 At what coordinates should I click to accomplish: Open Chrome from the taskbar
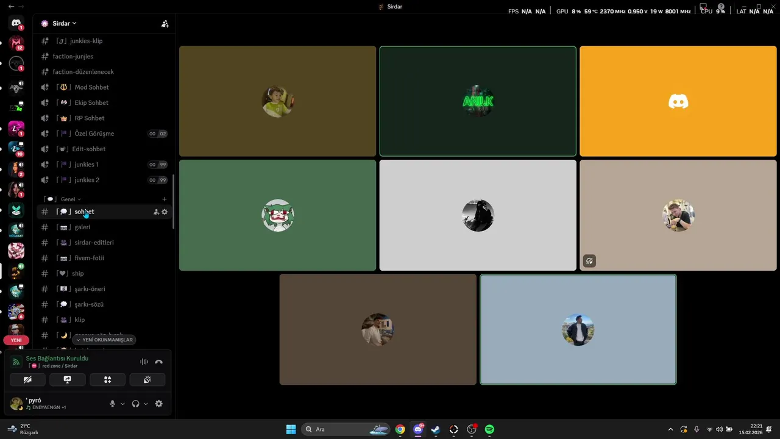tap(400, 429)
